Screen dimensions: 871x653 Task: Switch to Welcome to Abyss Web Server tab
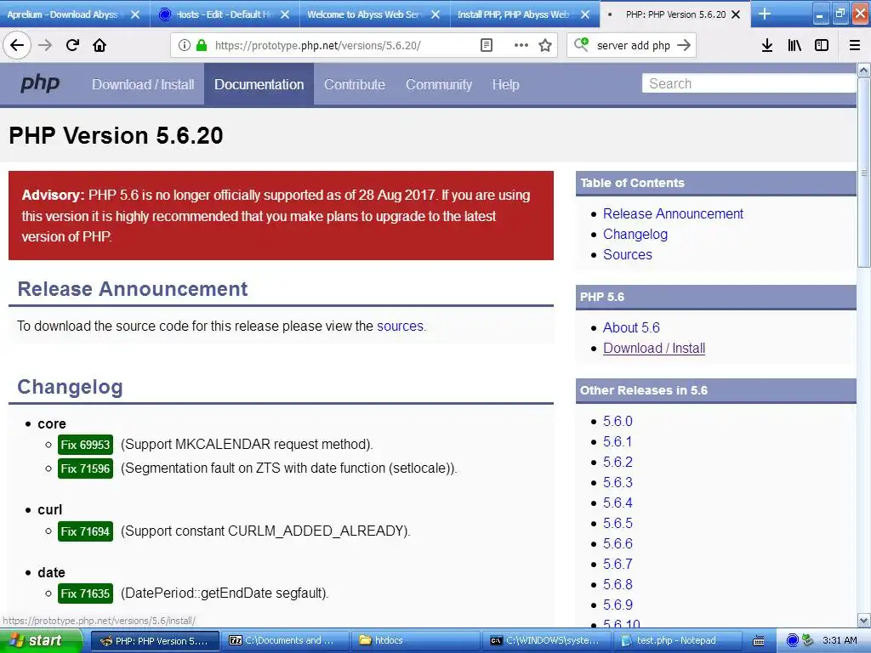click(x=364, y=14)
